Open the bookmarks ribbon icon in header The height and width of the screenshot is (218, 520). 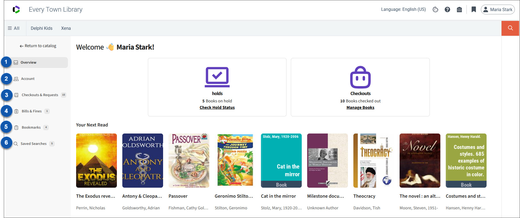tap(474, 9)
